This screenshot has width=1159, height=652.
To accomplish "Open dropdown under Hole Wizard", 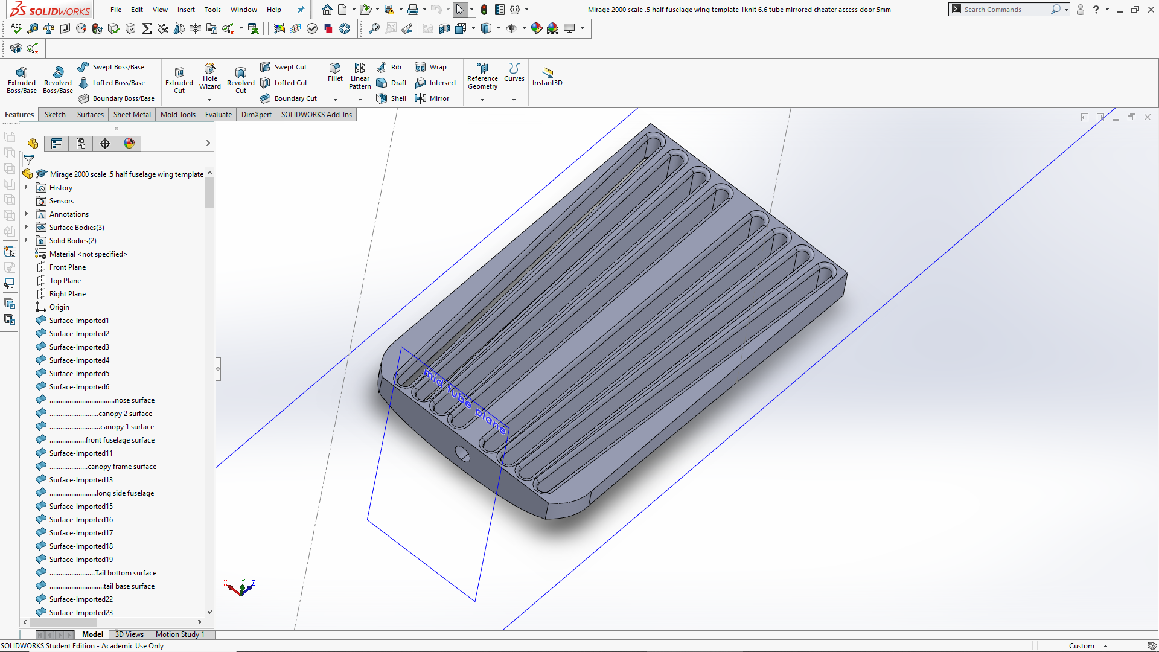I will [x=210, y=100].
